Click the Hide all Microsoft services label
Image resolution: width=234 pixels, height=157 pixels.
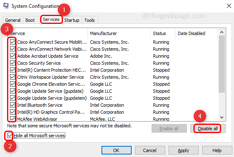39,136
